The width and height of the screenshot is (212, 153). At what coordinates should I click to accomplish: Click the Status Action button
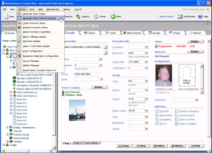pos(195,42)
